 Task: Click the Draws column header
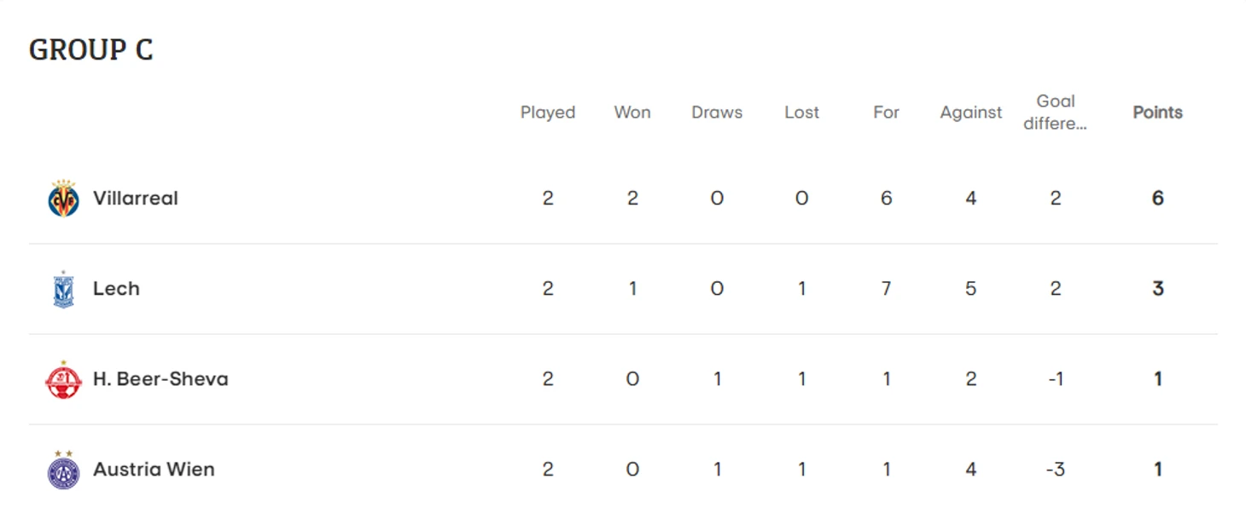717,112
